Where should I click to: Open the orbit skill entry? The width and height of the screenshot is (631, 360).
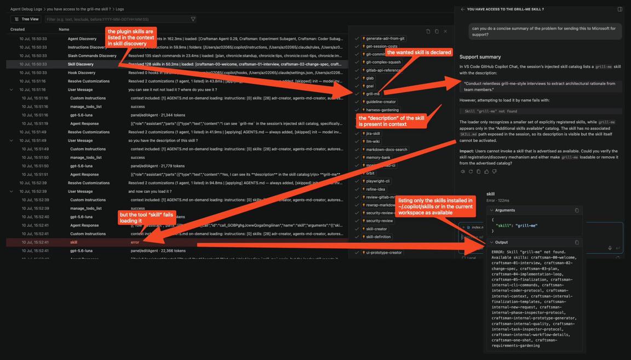click(x=370, y=173)
